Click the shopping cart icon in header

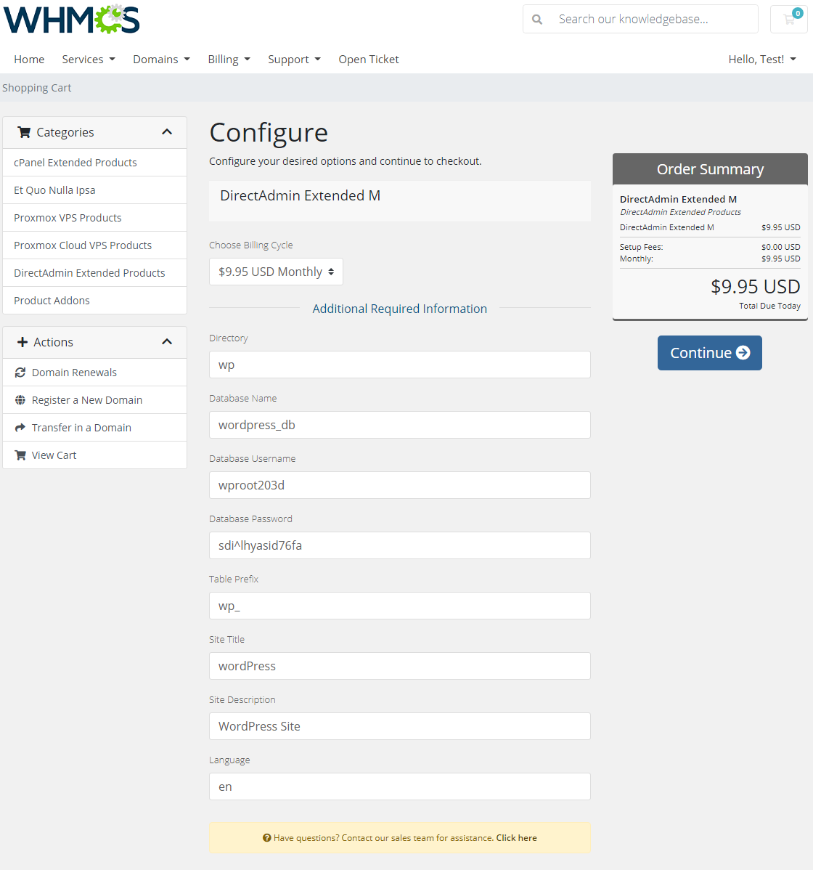789,20
